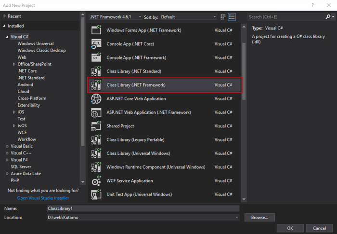The width and height of the screenshot is (337, 234).
Task: Switch to medium icons list view
Action: pos(232,17)
